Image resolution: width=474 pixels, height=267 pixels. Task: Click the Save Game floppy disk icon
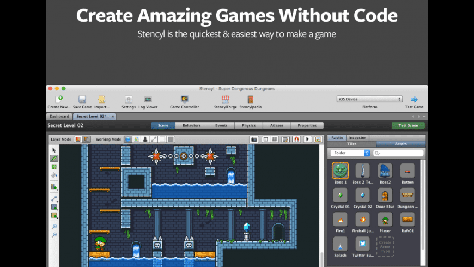[x=82, y=99]
